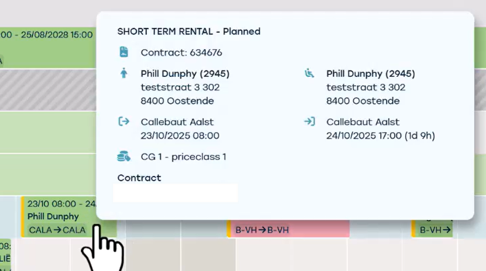Image resolution: width=486 pixels, height=271 pixels.
Task: Click the return enter-arrow icon
Action: click(x=309, y=121)
